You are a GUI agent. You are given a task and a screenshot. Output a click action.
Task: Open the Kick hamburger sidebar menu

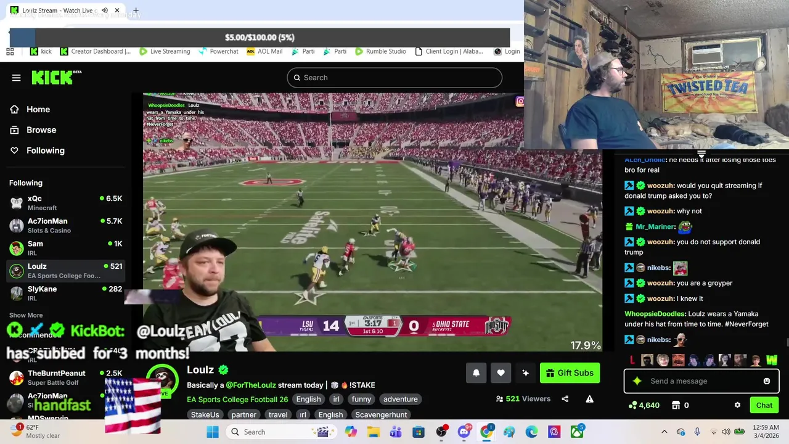pos(16,78)
